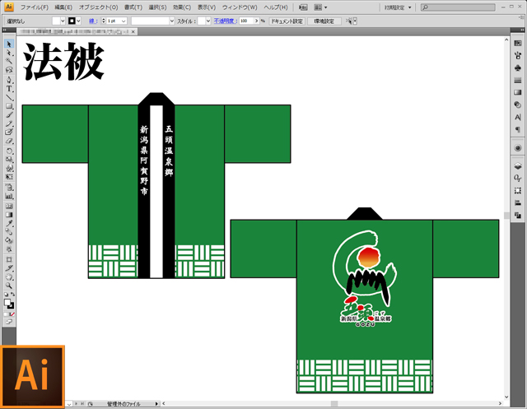527x409 pixels.
Task: Select the Warp tool
Action: pyautogui.click(x=9, y=168)
